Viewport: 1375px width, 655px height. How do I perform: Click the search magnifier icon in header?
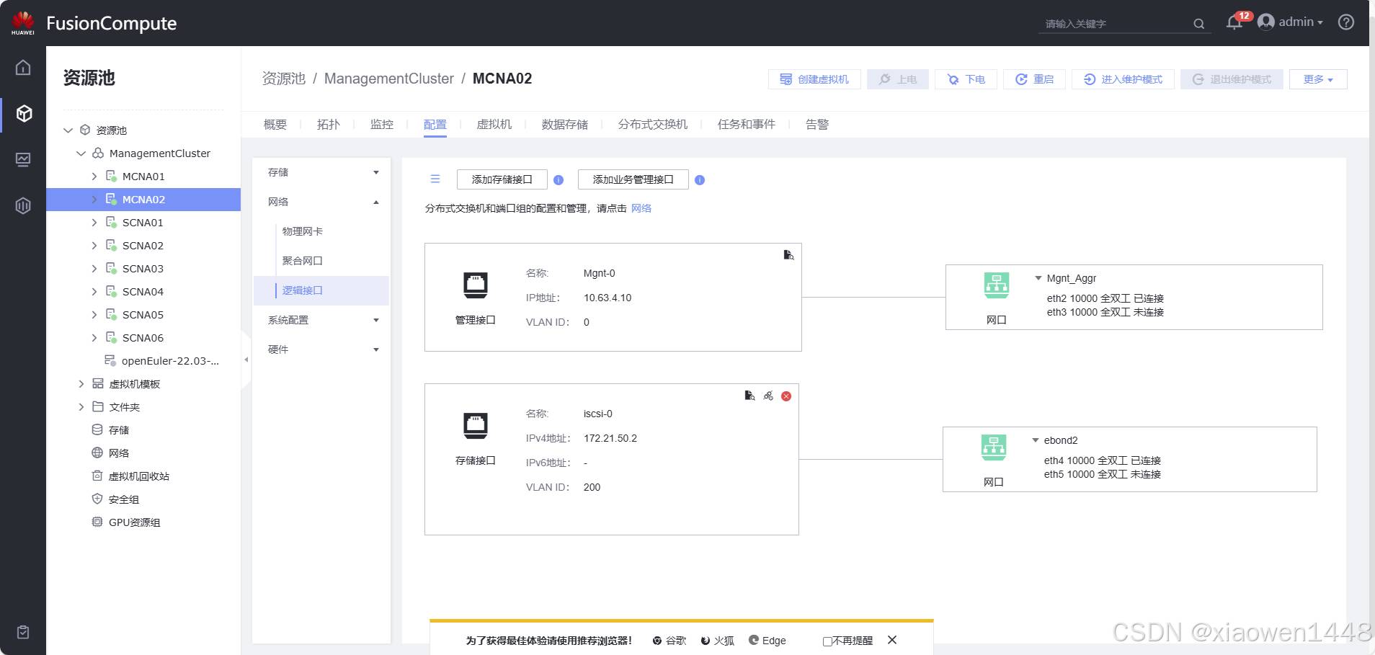[x=1198, y=24]
